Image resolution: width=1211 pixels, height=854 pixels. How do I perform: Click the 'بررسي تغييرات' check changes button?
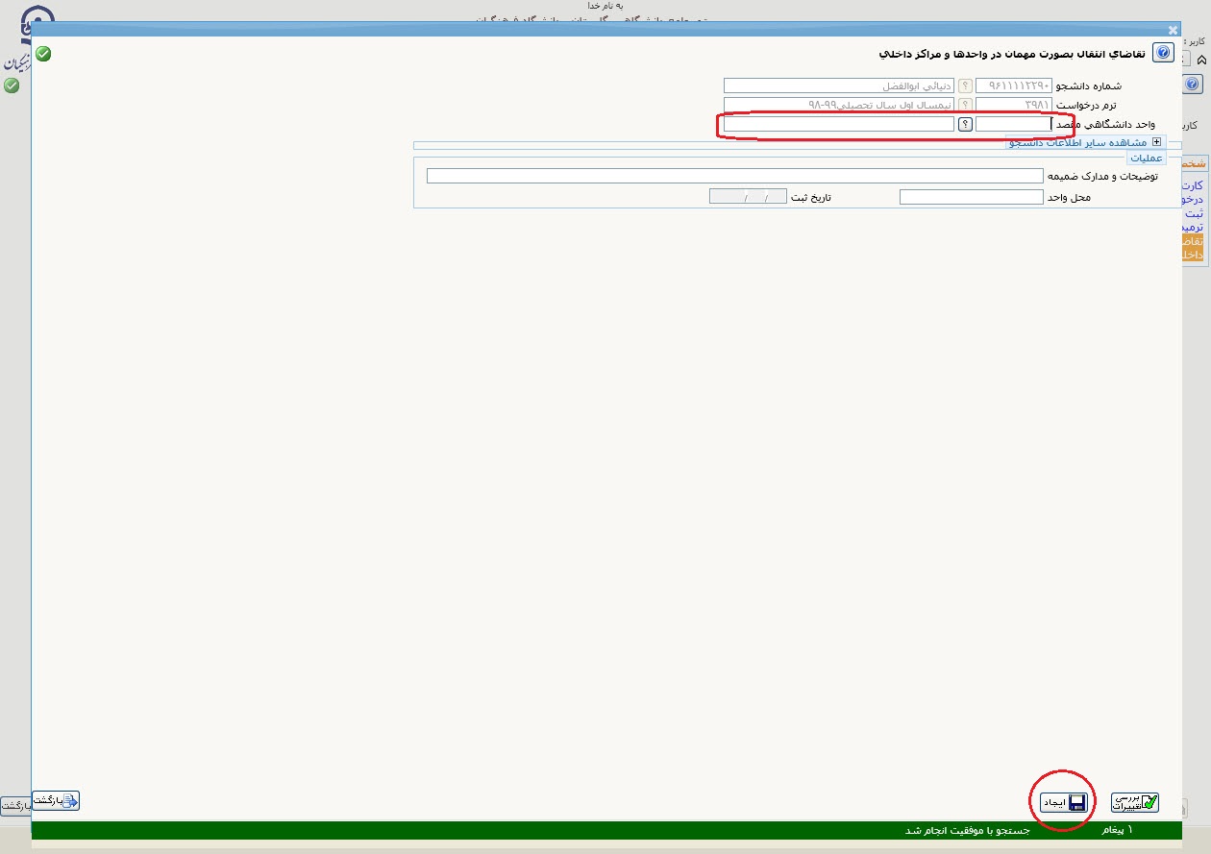(x=1135, y=802)
